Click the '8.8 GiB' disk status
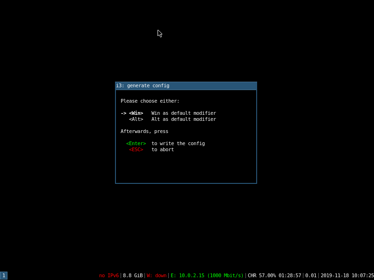Image resolution: width=374 pixels, height=280 pixels. pos(133,275)
